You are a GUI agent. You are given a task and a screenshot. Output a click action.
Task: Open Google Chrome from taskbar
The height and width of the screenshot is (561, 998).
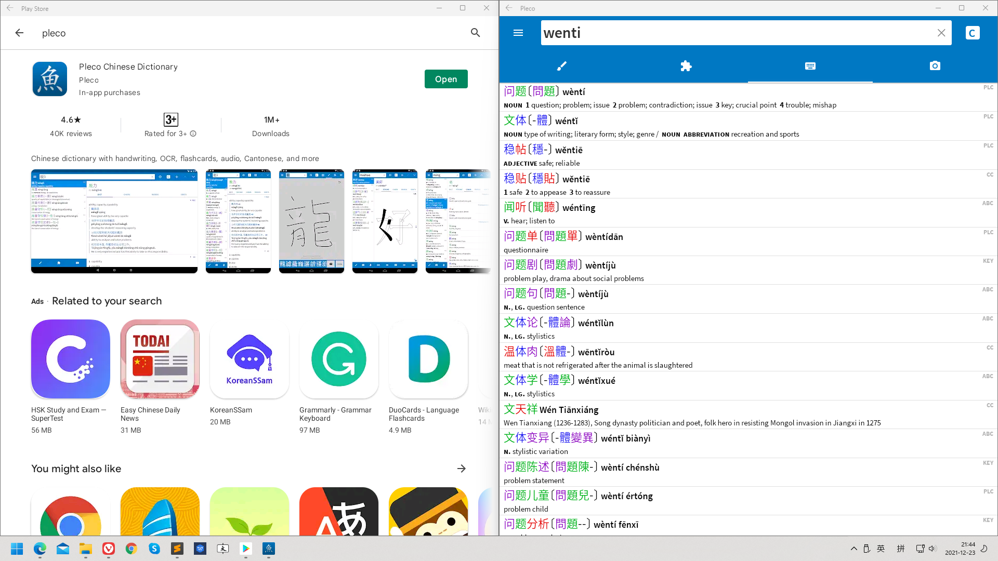click(132, 549)
